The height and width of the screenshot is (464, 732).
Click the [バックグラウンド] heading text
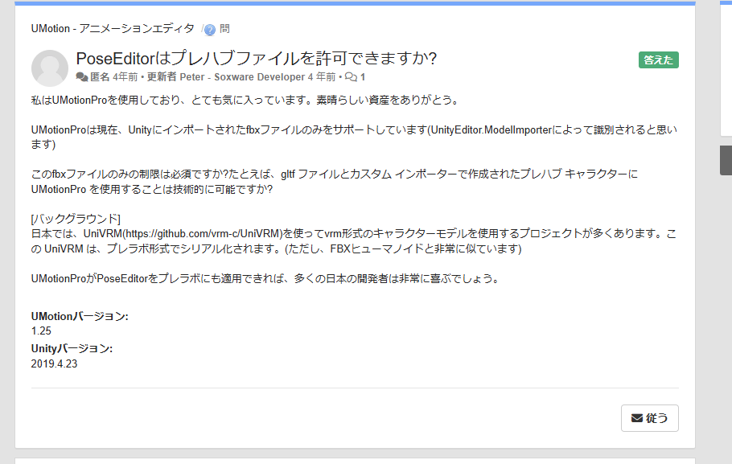(76, 219)
